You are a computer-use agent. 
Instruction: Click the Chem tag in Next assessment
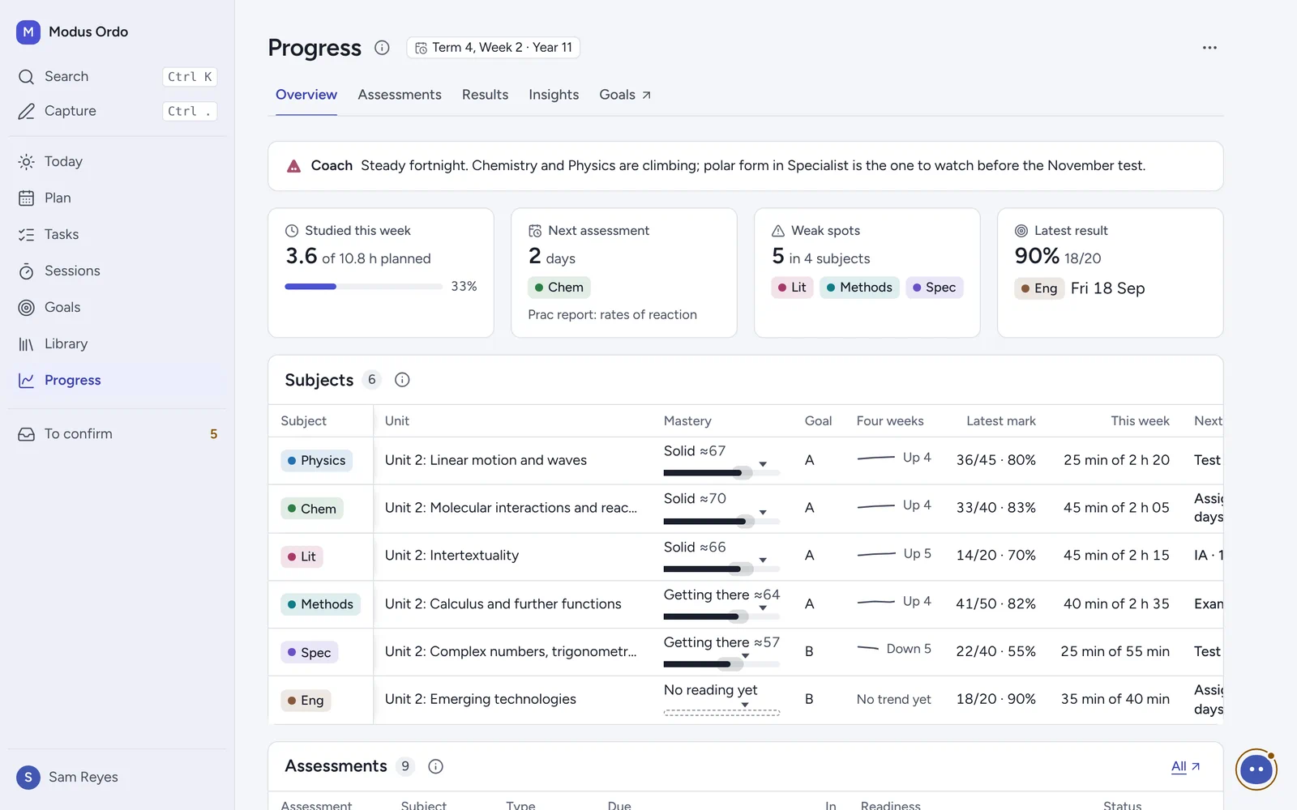[x=559, y=288]
